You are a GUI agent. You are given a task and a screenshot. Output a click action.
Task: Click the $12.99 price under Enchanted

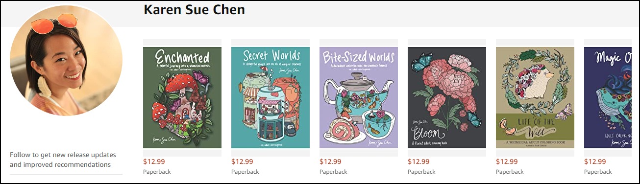154,161
